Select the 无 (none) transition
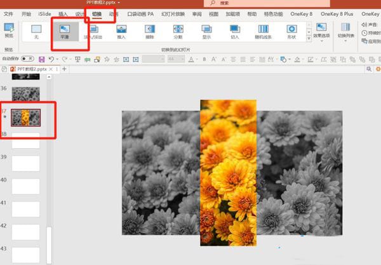 click(36, 32)
